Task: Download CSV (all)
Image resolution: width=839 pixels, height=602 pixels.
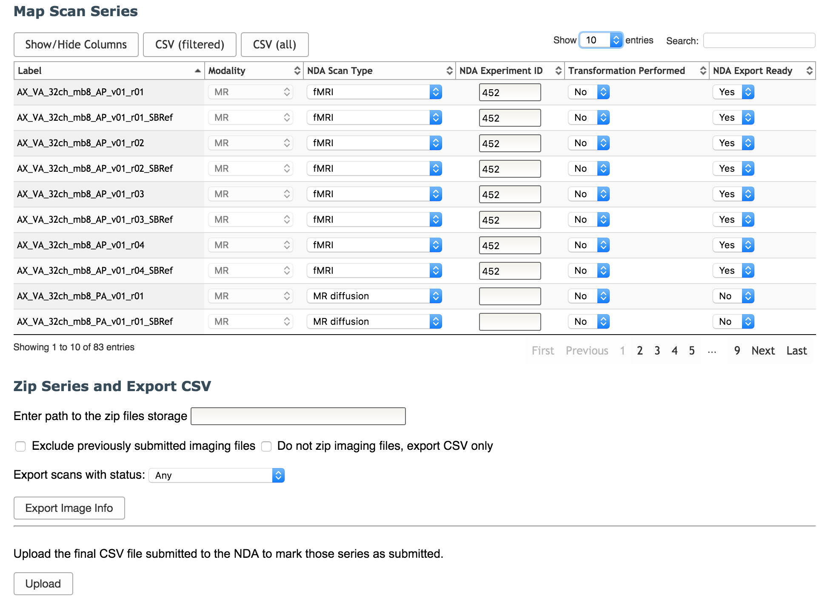Action: (275, 45)
